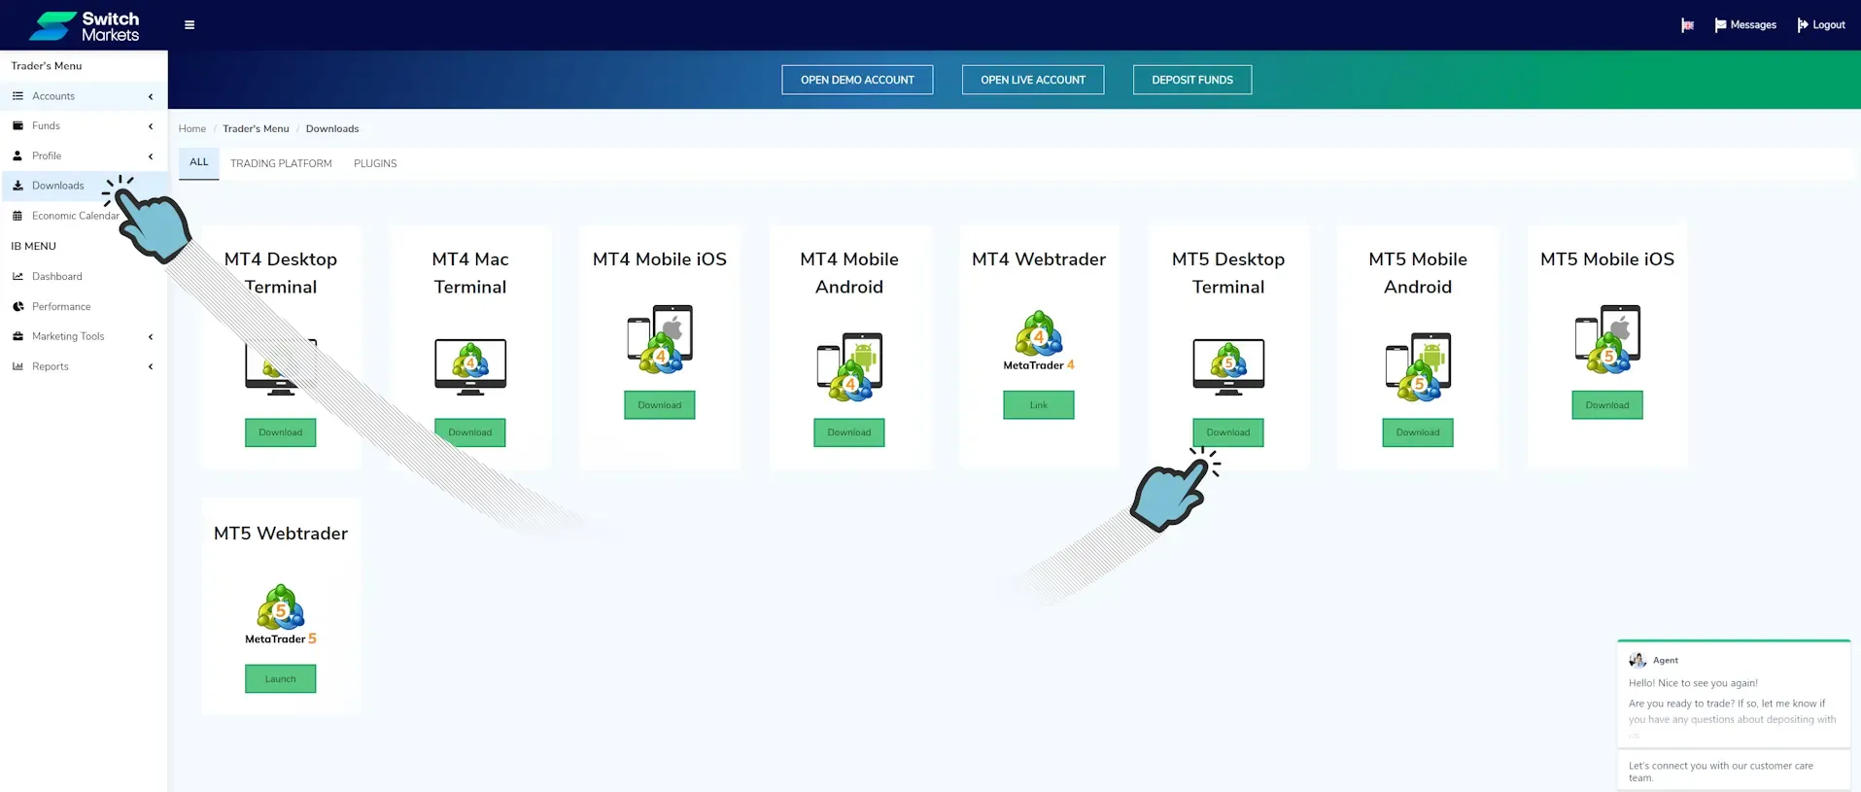Click the MT4 Mac Terminal monitor icon
1861x792 pixels.
pyautogui.click(x=470, y=367)
